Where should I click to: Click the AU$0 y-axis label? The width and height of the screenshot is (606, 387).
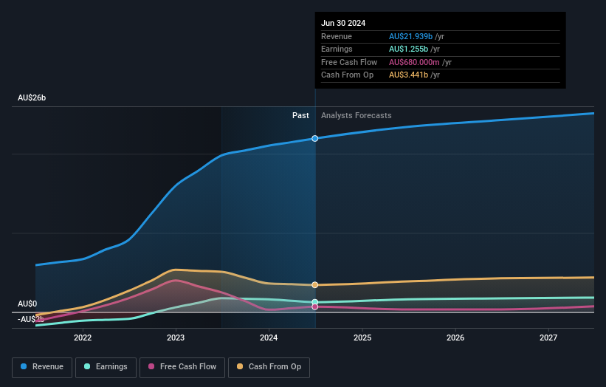[27, 304]
